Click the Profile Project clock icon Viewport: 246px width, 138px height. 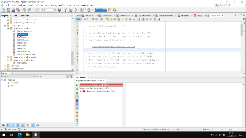[89, 10]
